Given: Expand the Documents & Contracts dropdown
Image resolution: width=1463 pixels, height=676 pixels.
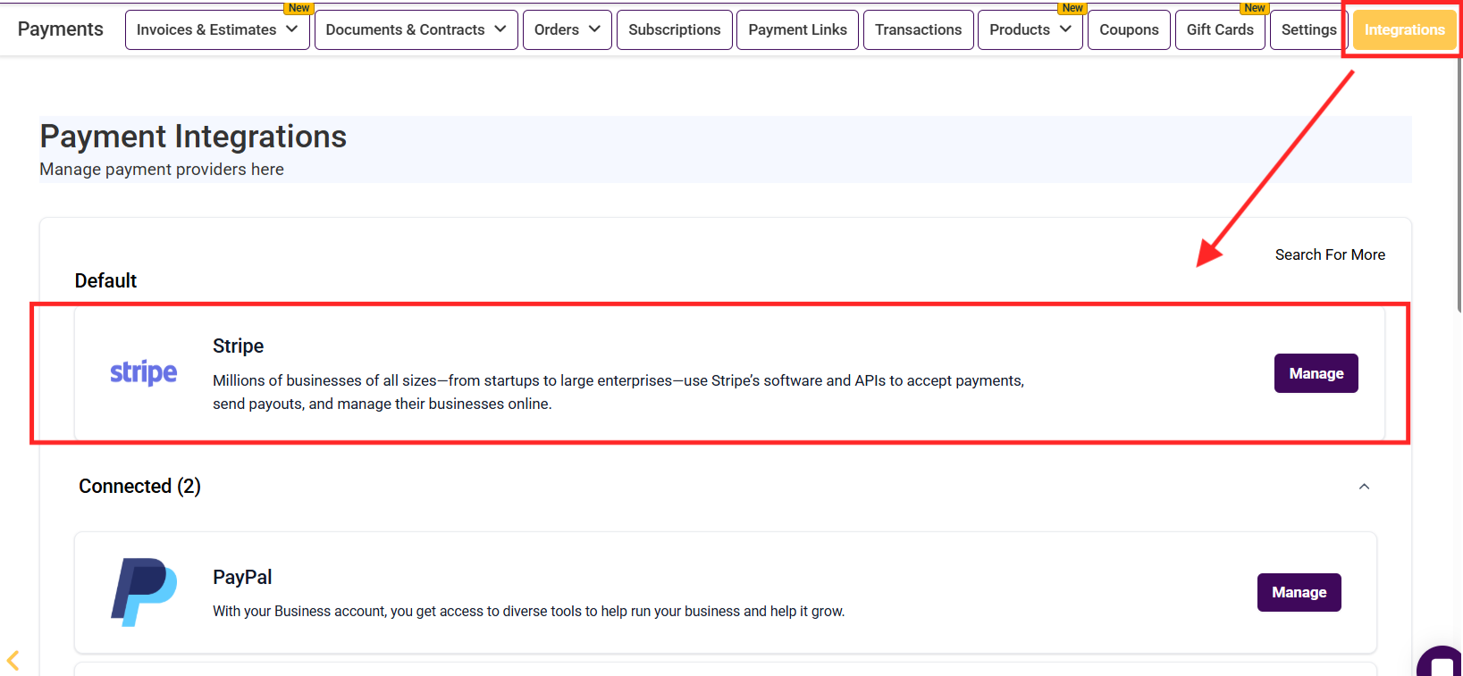Looking at the screenshot, I should click(x=416, y=29).
